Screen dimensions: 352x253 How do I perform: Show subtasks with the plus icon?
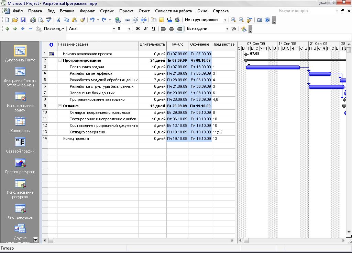[23, 29]
